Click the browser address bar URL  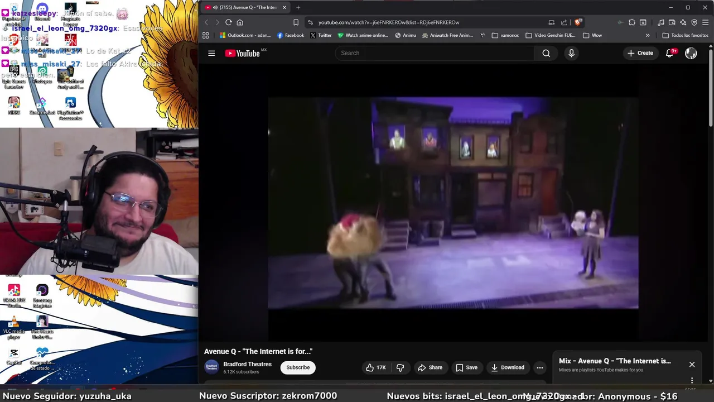tap(389, 22)
